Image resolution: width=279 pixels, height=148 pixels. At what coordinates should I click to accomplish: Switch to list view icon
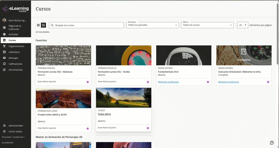click(x=38, y=25)
